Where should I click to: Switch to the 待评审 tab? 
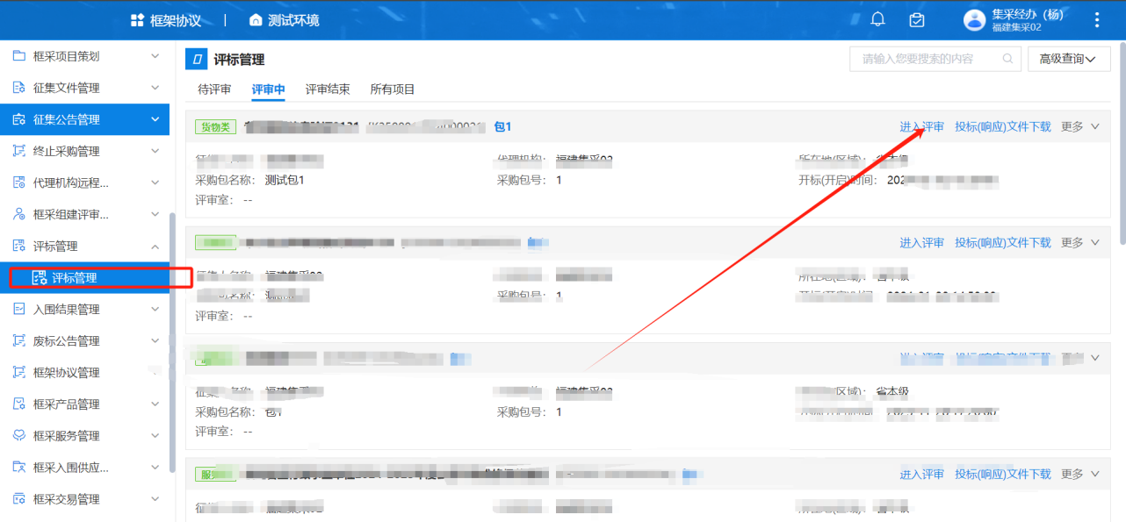pos(215,89)
